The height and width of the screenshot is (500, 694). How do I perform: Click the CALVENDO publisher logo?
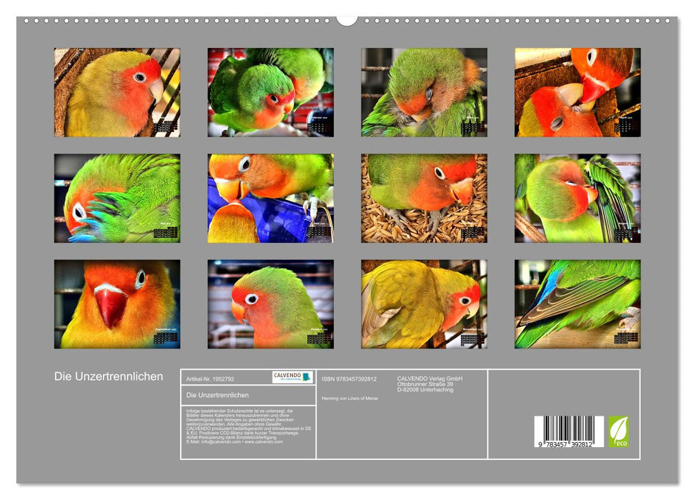(292, 377)
